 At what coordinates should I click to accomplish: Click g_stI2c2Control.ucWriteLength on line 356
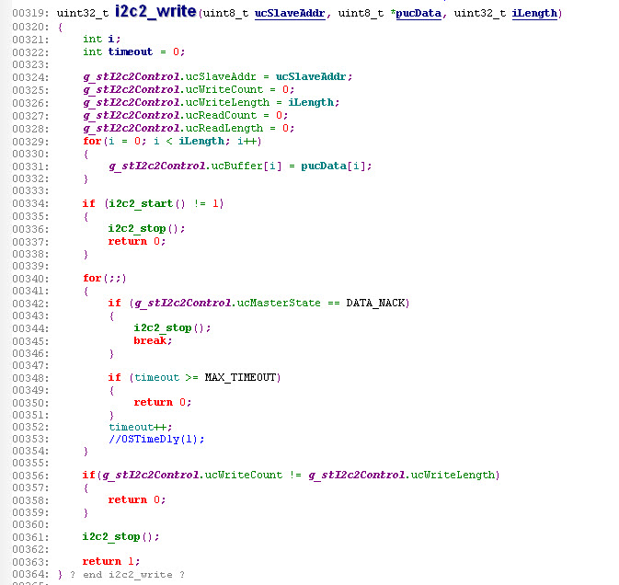coord(403,475)
